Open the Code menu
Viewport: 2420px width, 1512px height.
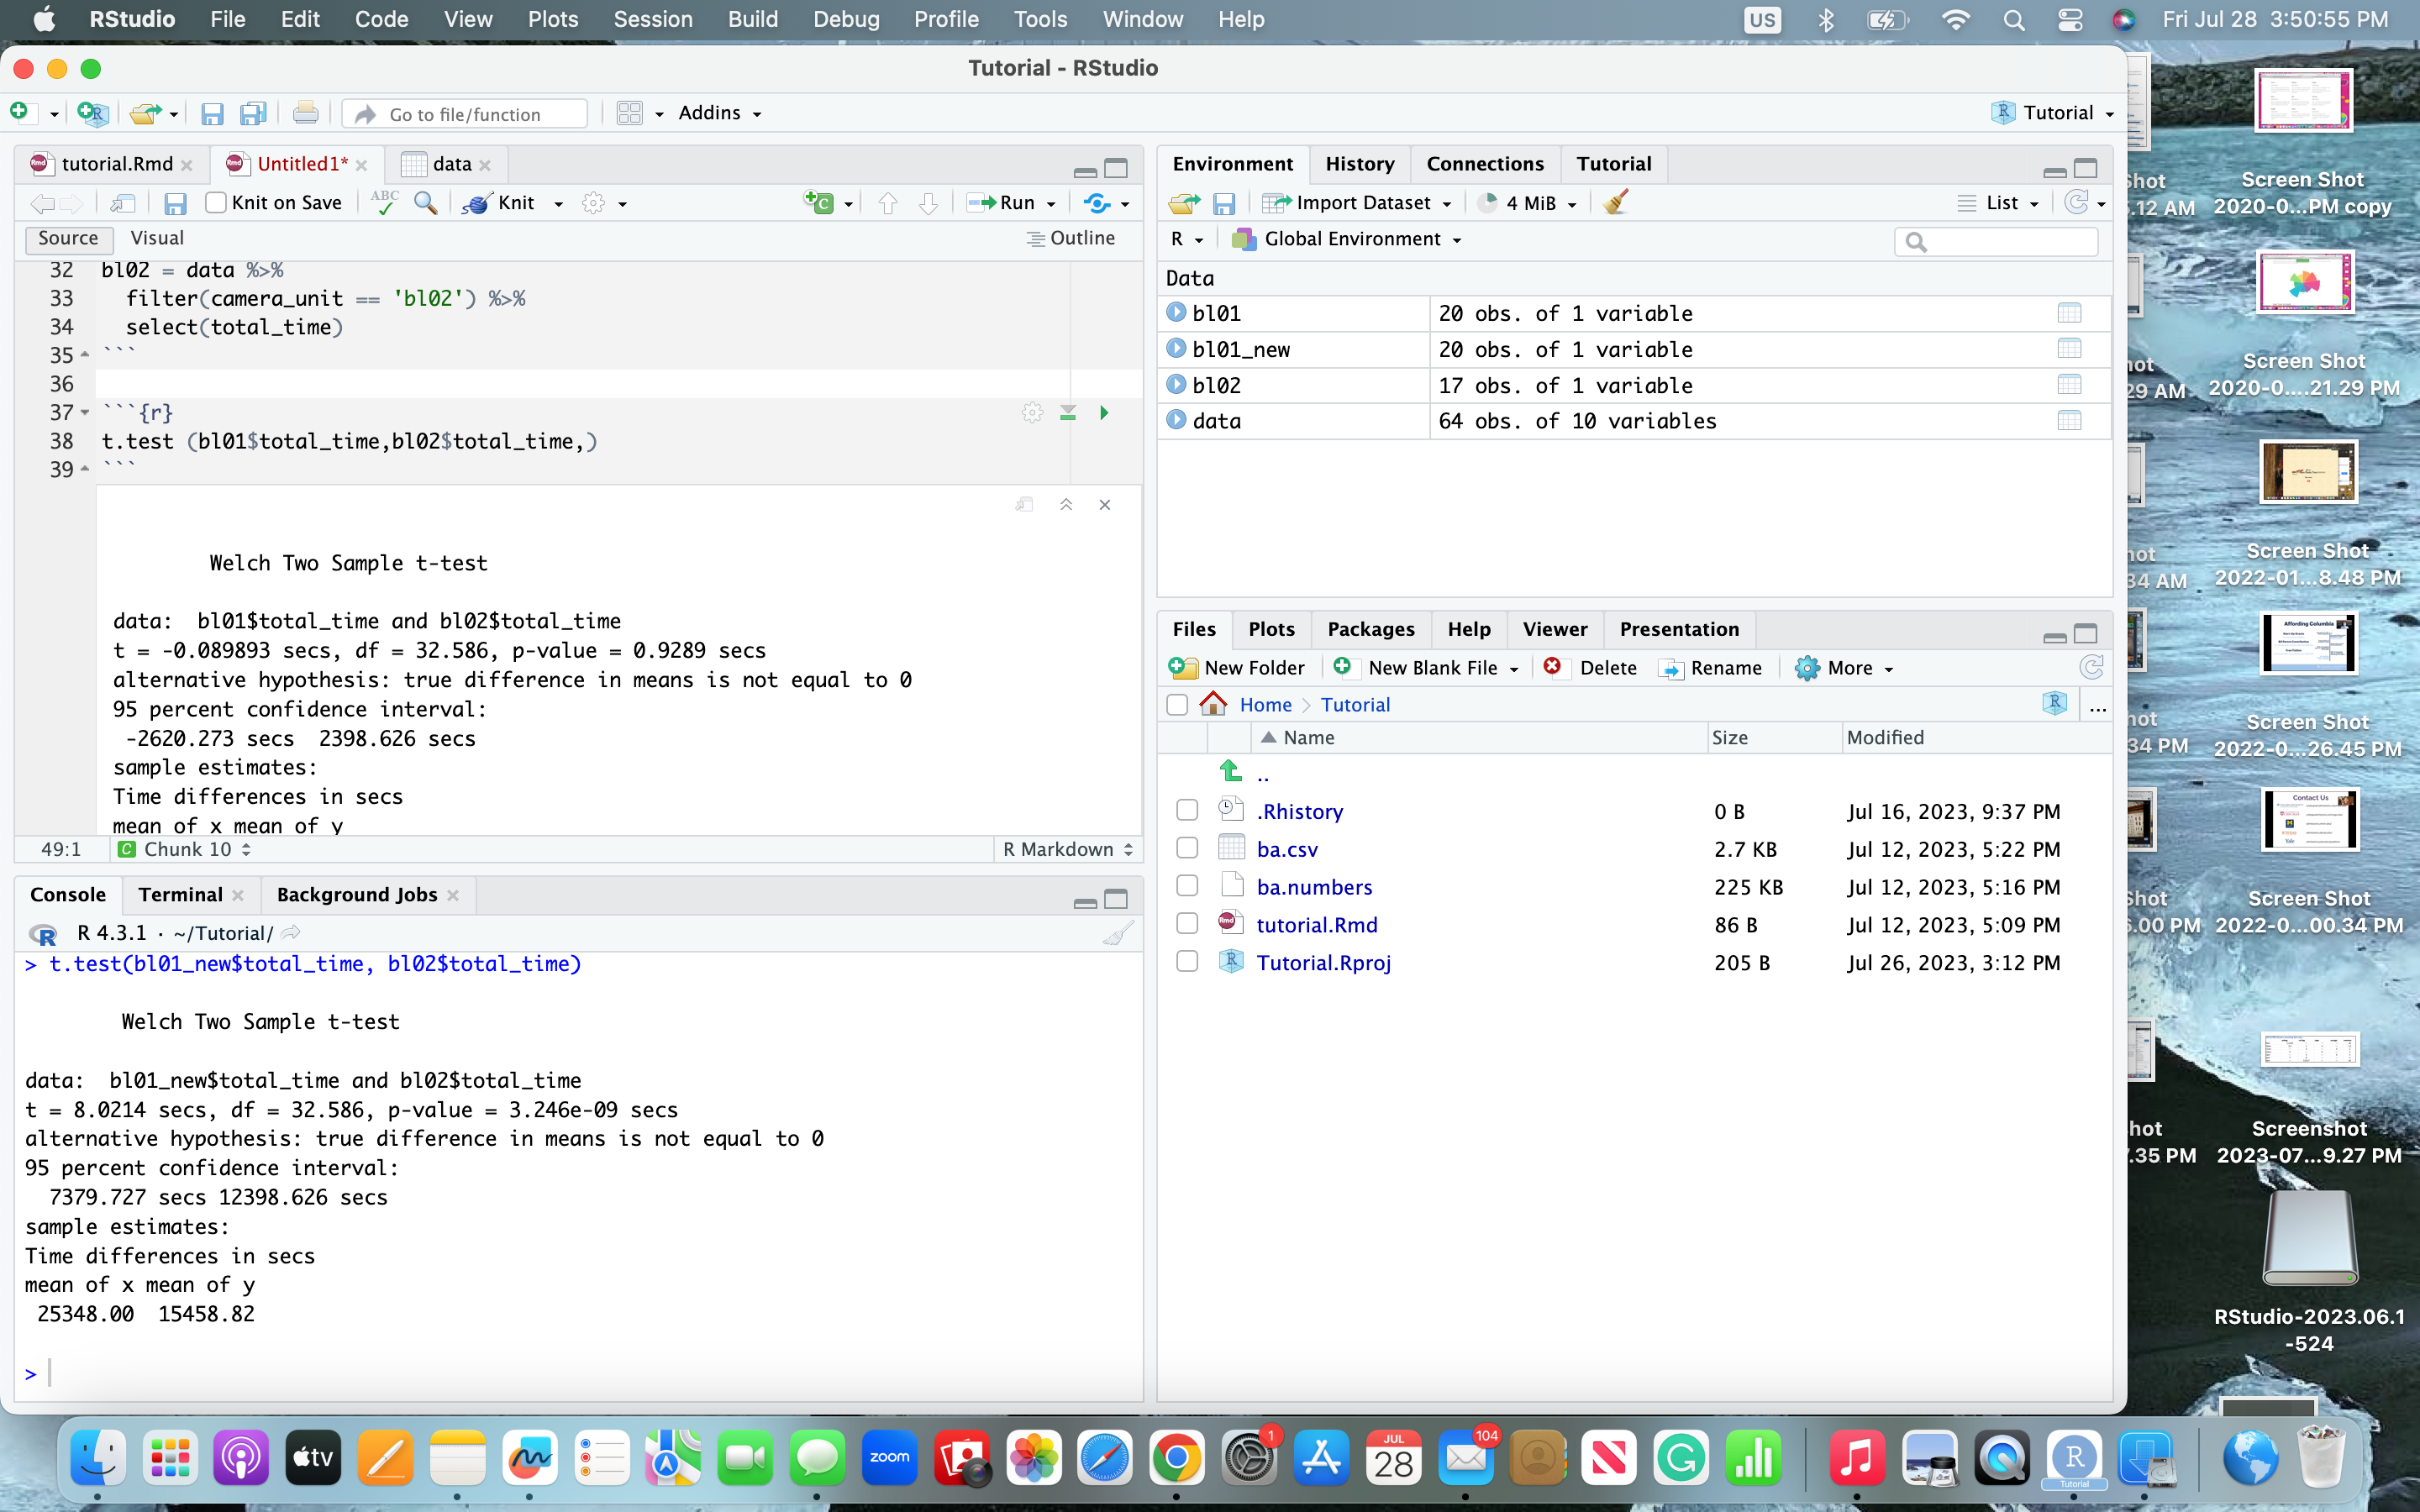[381, 19]
